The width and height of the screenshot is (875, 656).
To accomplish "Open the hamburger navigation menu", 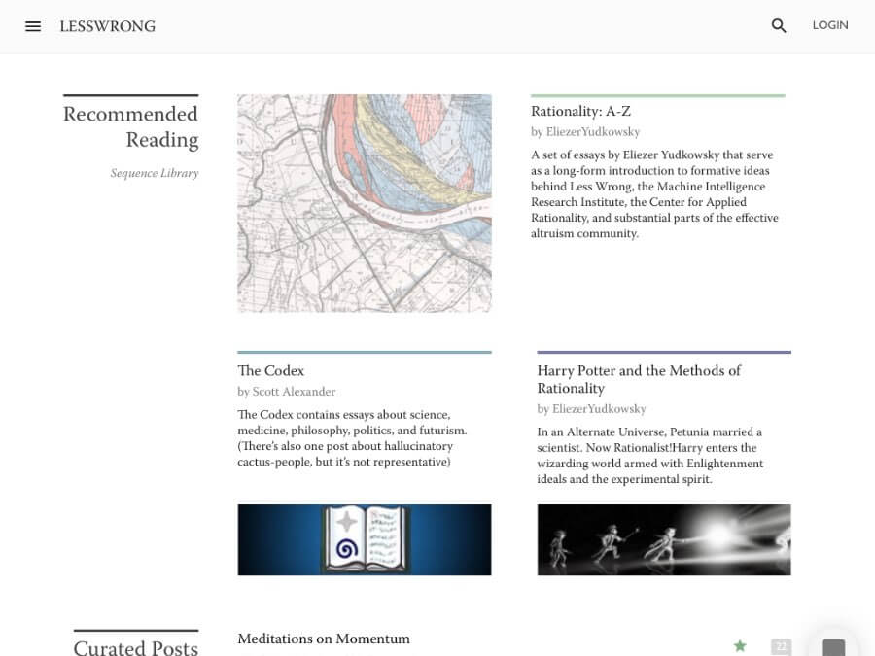I will [x=33, y=26].
